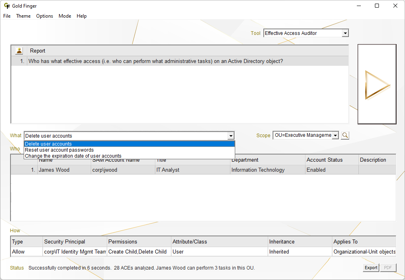Expand the Scope dropdown arrow
The height and width of the screenshot is (280, 405).
click(335, 136)
